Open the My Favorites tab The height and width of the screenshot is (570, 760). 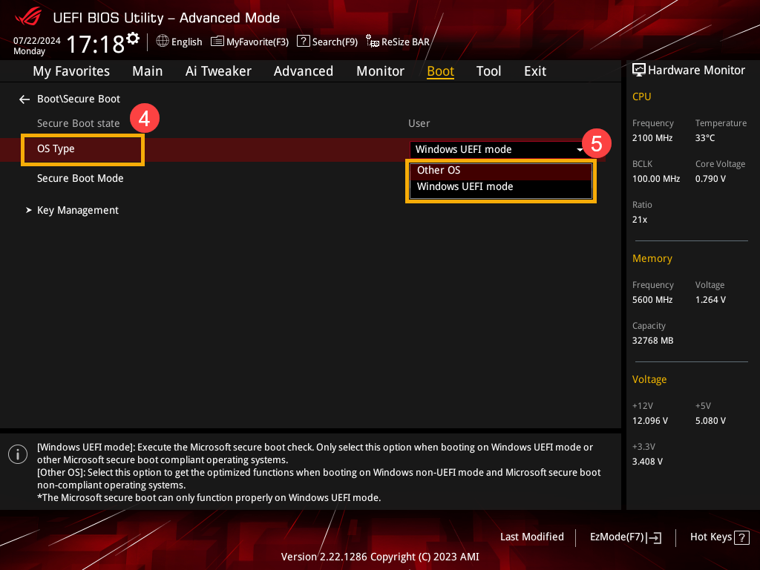71,71
